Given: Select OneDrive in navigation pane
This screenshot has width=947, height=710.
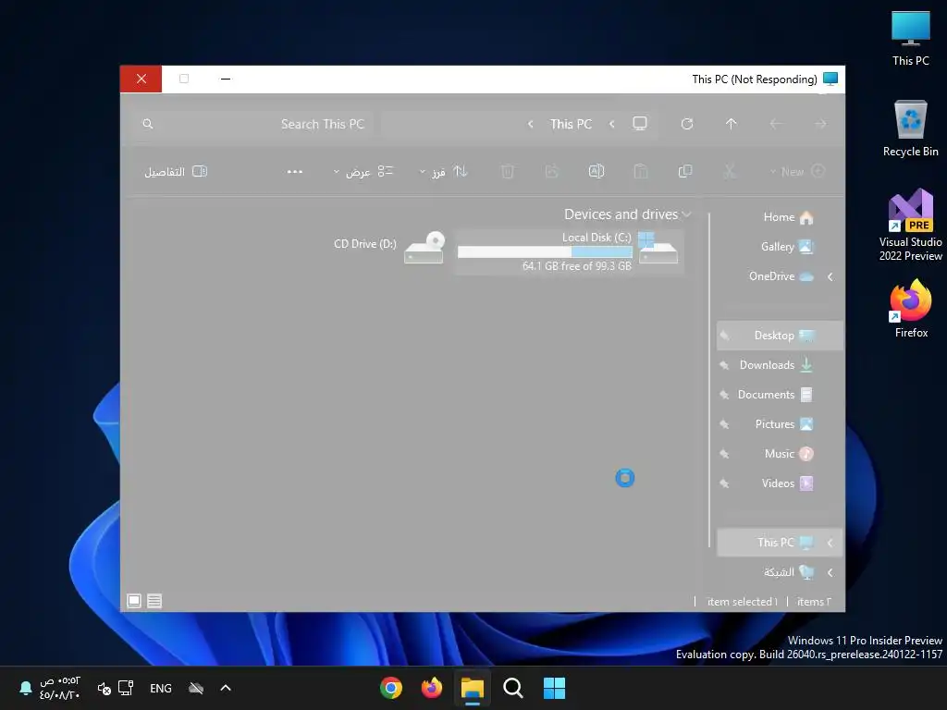Looking at the screenshot, I should click(x=781, y=275).
